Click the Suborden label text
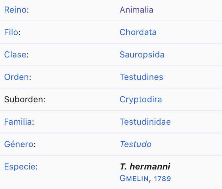Screen dimensions: 222x189 coord(25,99)
